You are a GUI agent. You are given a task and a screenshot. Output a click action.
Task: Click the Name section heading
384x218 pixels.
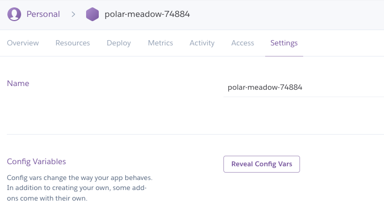(18, 83)
